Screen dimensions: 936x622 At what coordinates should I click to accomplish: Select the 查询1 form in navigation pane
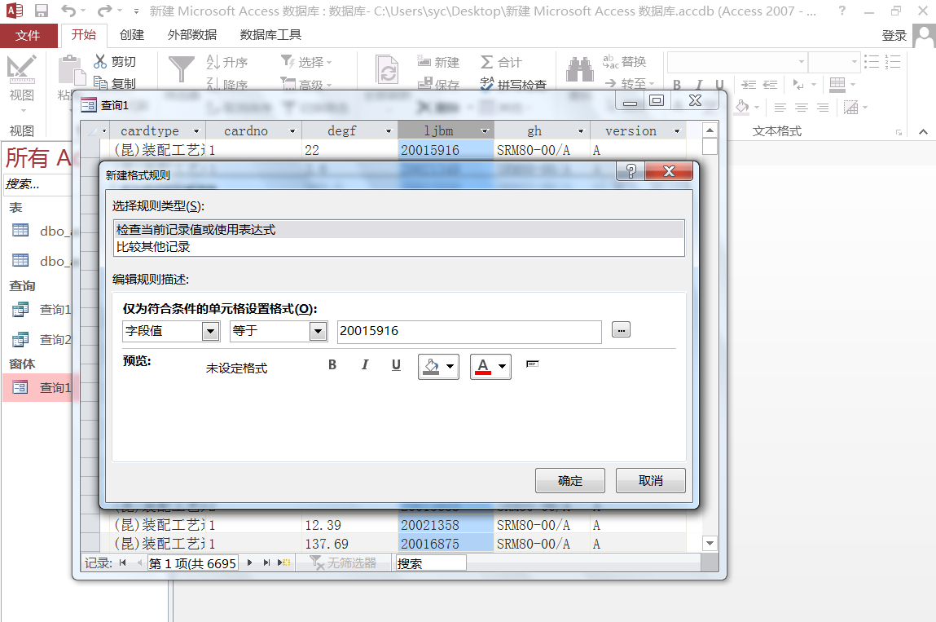click(x=55, y=388)
